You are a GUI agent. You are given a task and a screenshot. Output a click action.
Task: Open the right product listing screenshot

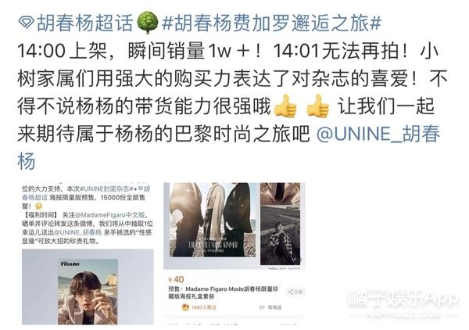(x=234, y=253)
